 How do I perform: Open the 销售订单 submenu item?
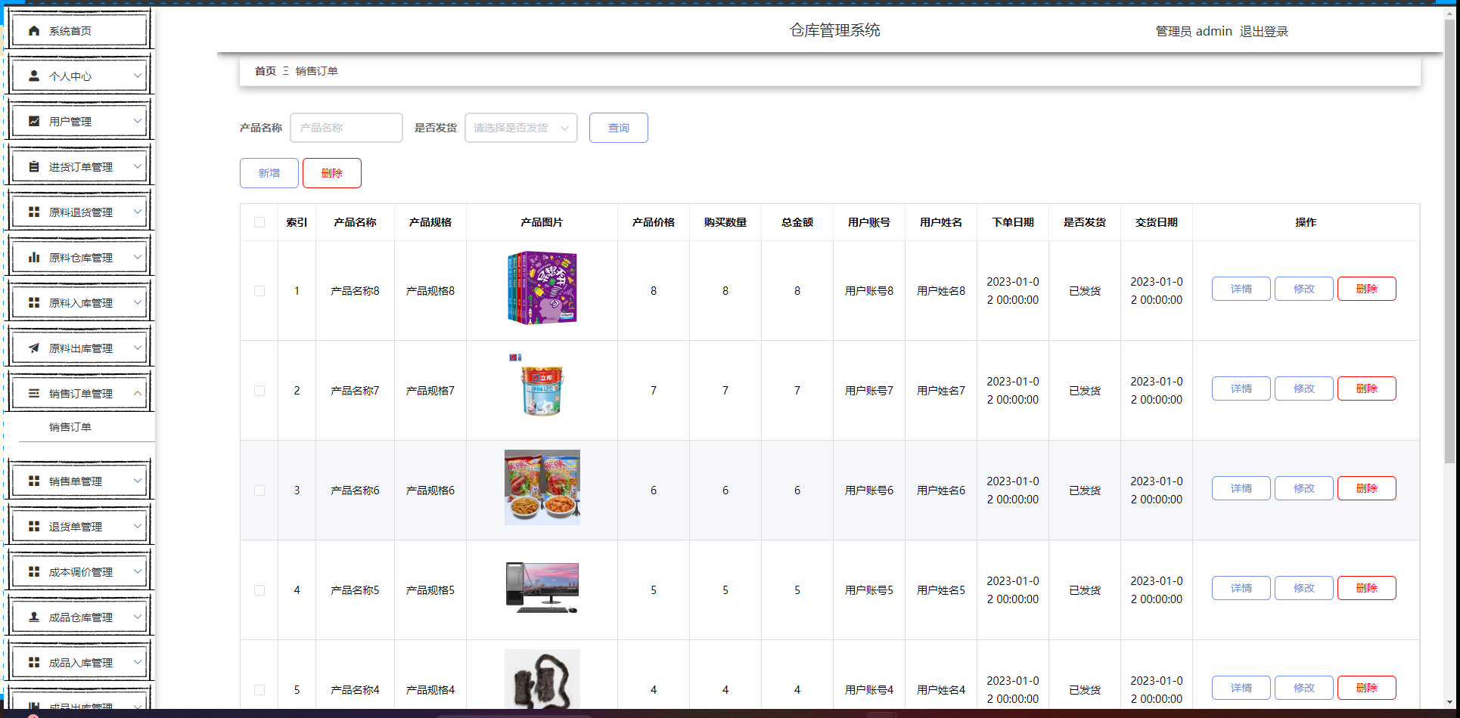pos(70,427)
